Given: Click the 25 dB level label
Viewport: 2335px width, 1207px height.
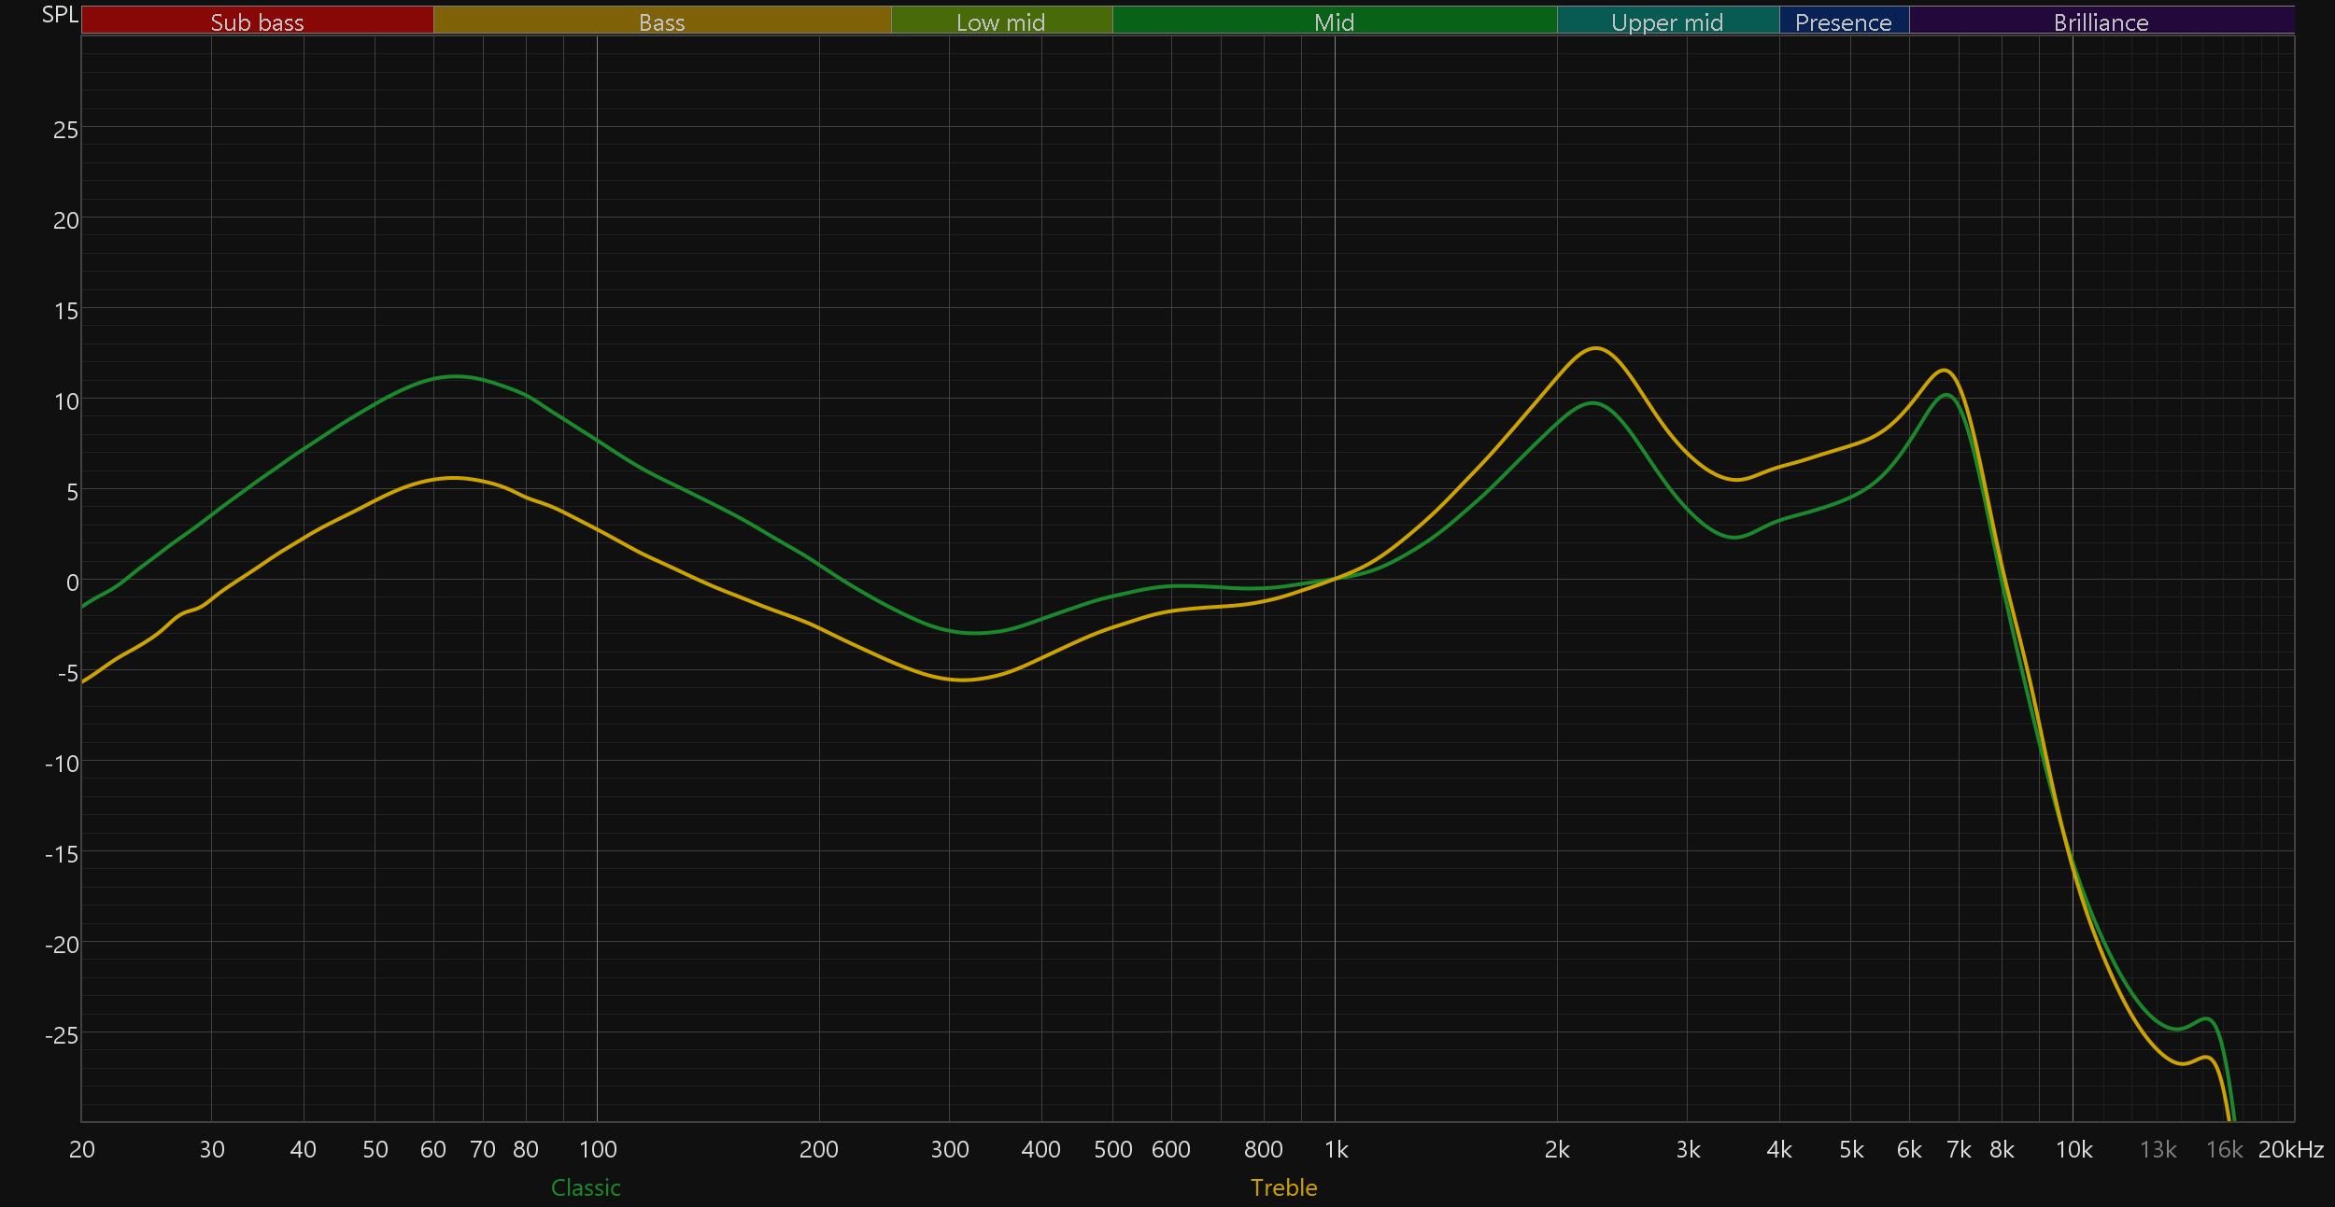Looking at the screenshot, I should (x=65, y=130).
